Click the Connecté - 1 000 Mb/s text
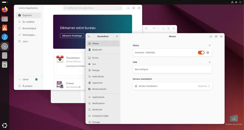The image size is (244, 130). point(145,52)
